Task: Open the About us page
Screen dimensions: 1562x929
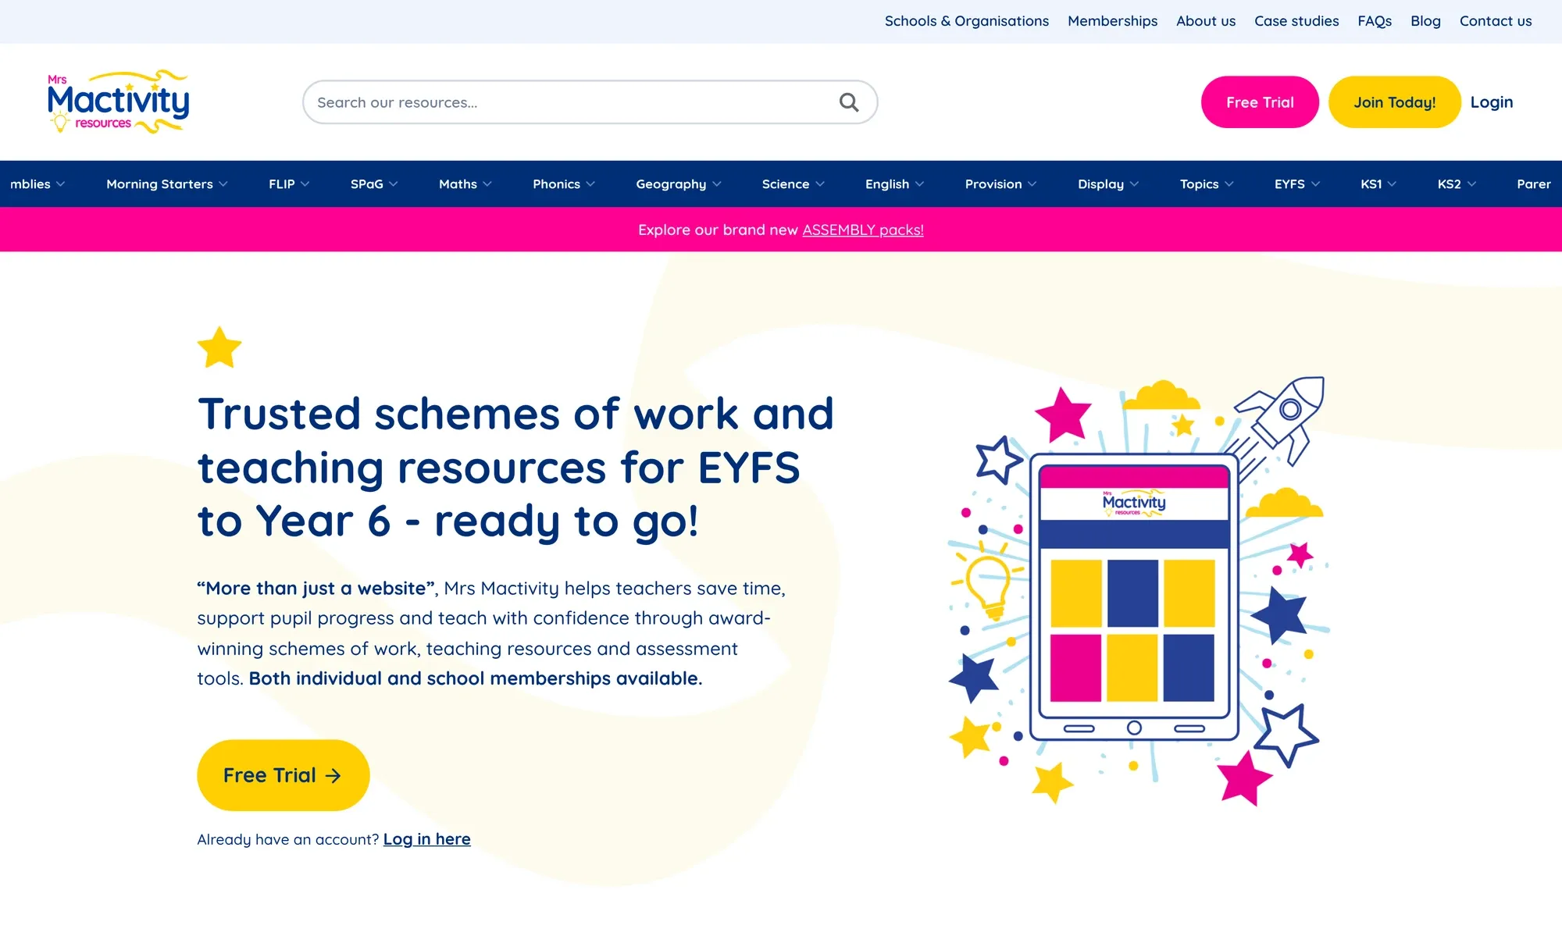Action: pyautogui.click(x=1206, y=21)
